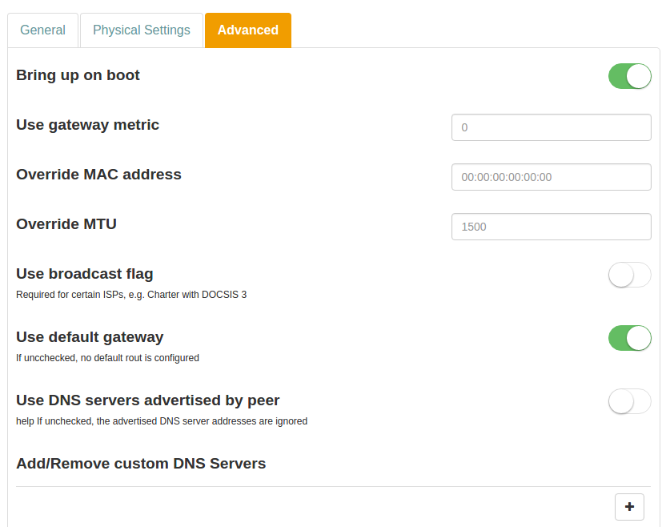Focus the Override MAC address field
Viewport: 666px width, 527px height.
pyautogui.click(x=551, y=177)
